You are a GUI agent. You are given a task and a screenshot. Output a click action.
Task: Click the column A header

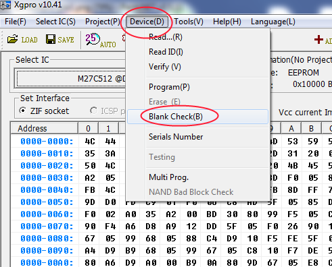[x=291, y=128]
